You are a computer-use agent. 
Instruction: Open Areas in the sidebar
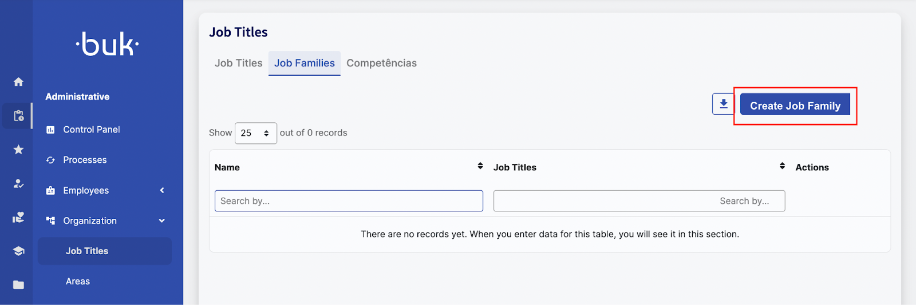point(78,282)
